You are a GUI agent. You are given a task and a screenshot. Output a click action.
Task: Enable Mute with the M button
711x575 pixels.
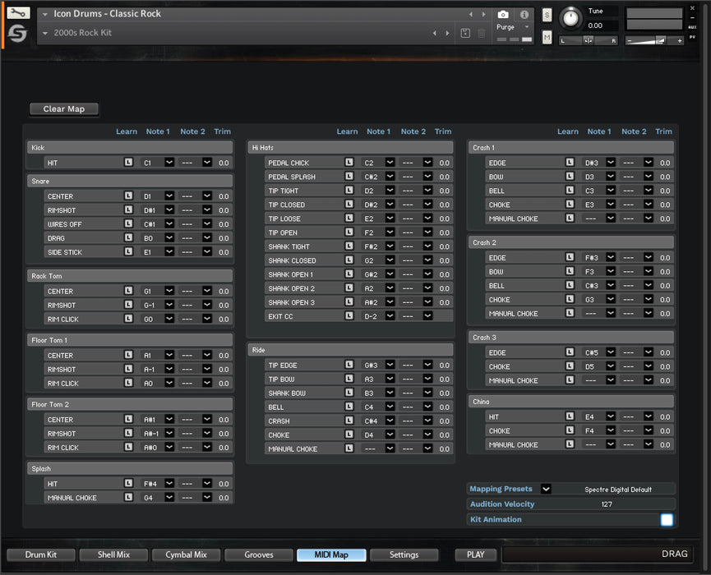546,37
